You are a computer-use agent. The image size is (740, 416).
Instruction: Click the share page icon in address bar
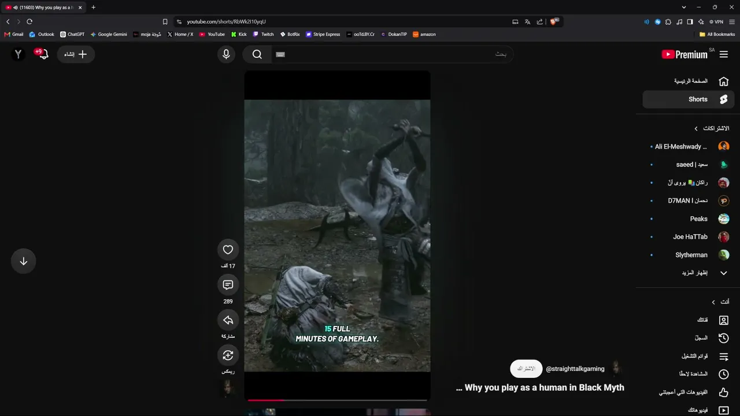point(539,22)
